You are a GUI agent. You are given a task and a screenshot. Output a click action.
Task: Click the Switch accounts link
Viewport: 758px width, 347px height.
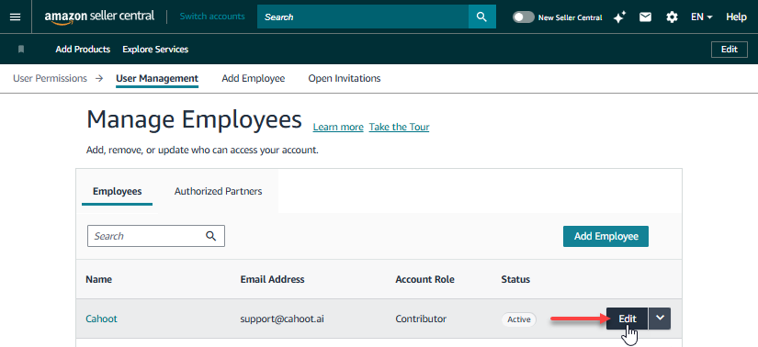212,17
